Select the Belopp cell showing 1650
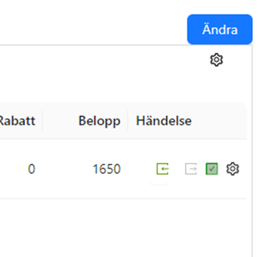Viewport: 265px width, 257px height. point(106,169)
